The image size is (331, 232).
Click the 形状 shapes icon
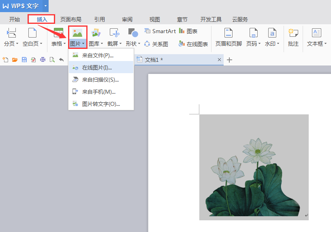coord(133,33)
